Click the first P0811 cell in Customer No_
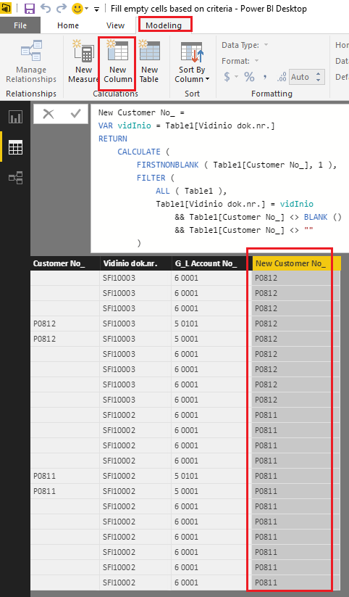349x597 pixels. tap(65, 476)
